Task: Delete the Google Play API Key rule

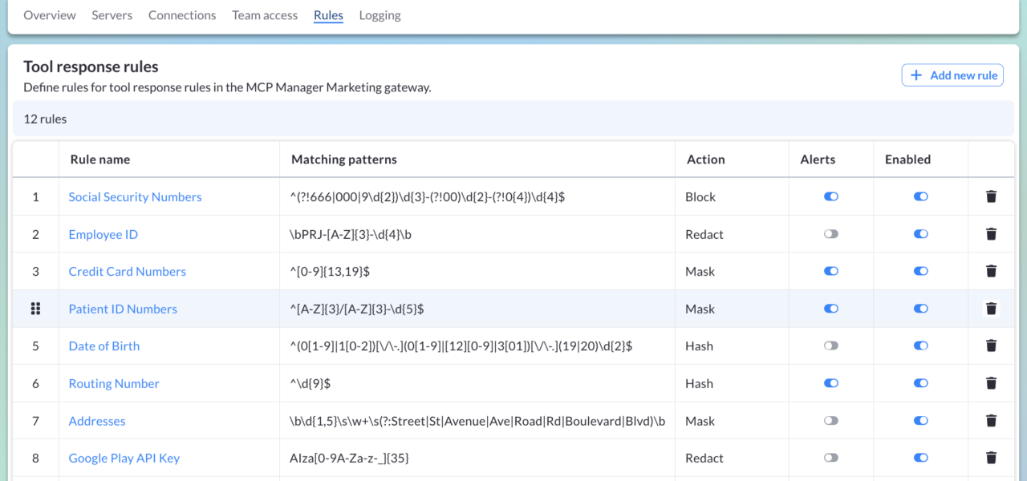Action: [x=991, y=458]
